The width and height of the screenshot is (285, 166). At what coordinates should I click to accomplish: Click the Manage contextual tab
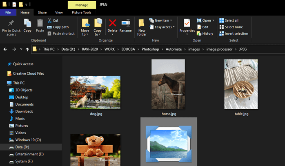point(82,5)
